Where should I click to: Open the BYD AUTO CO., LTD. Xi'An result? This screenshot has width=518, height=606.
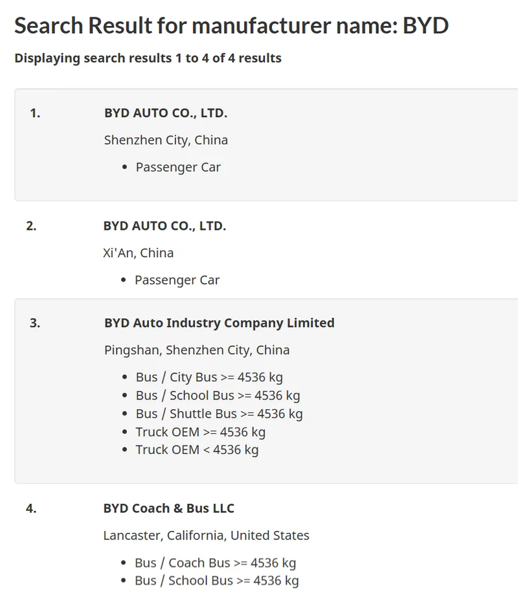click(164, 226)
